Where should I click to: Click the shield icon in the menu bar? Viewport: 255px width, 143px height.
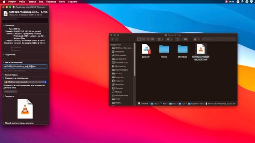click(251, 2)
